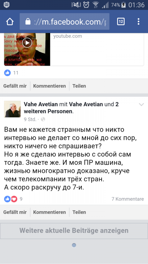Tap Gefällt mir under the video post
The height and width of the screenshot is (264, 148).
[x=15, y=86]
